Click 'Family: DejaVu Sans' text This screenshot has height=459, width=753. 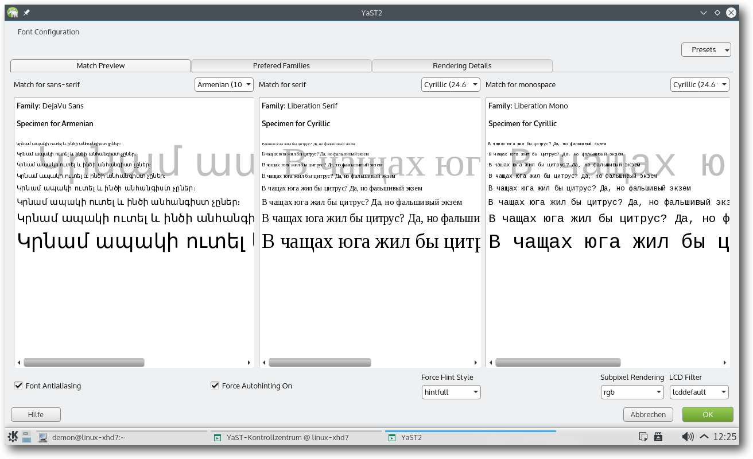point(50,106)
